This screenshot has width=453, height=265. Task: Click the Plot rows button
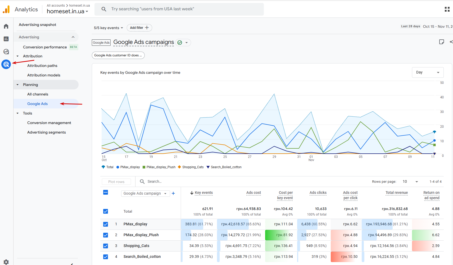(x=116, y=182)
